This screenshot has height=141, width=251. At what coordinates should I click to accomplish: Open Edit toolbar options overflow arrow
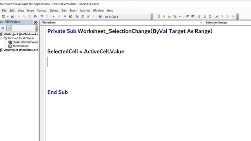coord(238,16)
